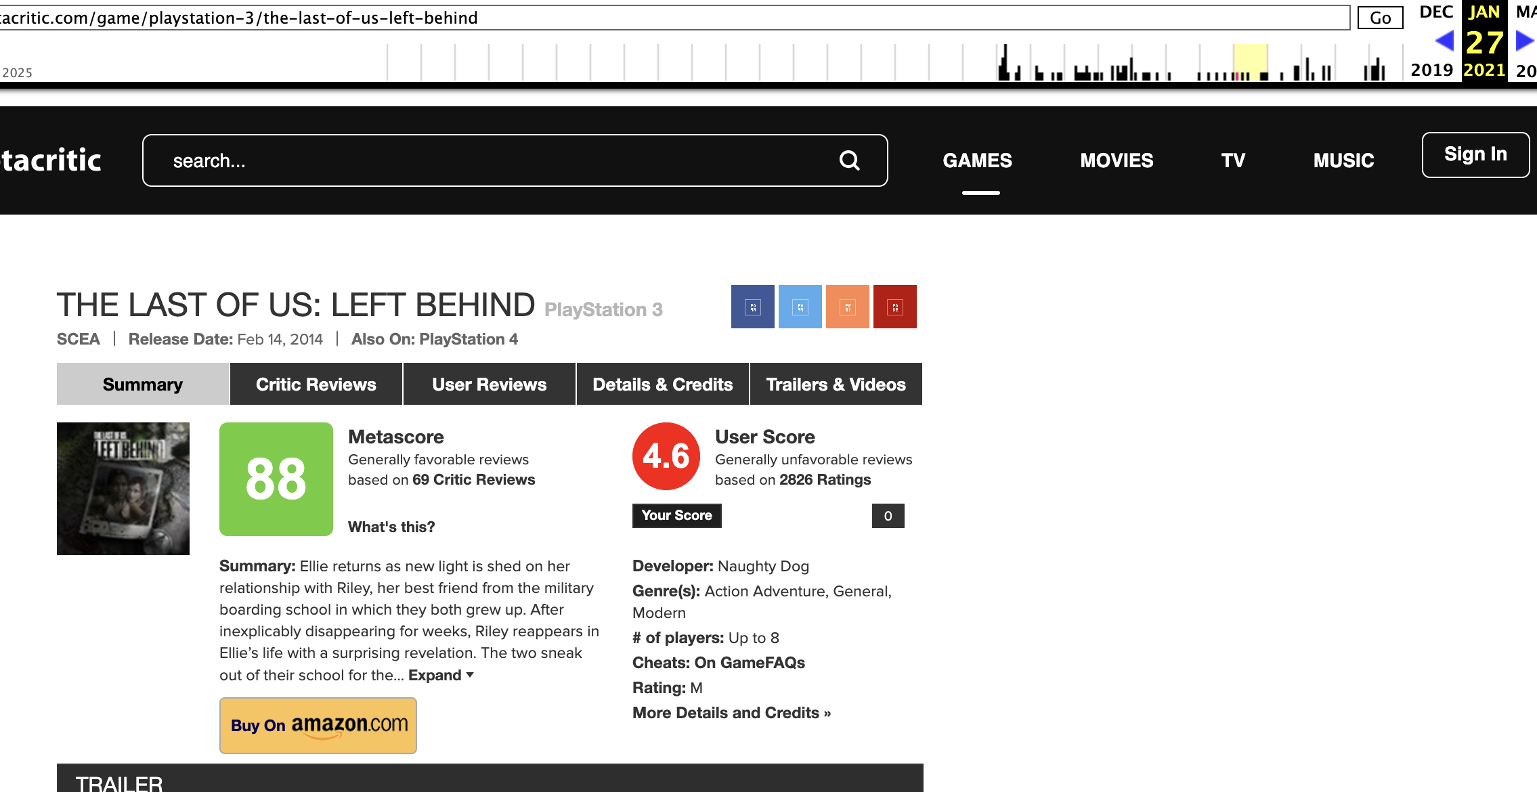The height and width of the screenshot is (792, 1537).
Task: Open More Details and Credits link
Action: (731, 713)
